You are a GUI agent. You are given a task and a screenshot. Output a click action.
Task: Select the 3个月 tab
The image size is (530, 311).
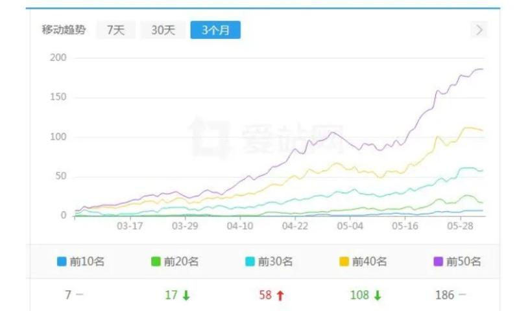coord(215,30)
